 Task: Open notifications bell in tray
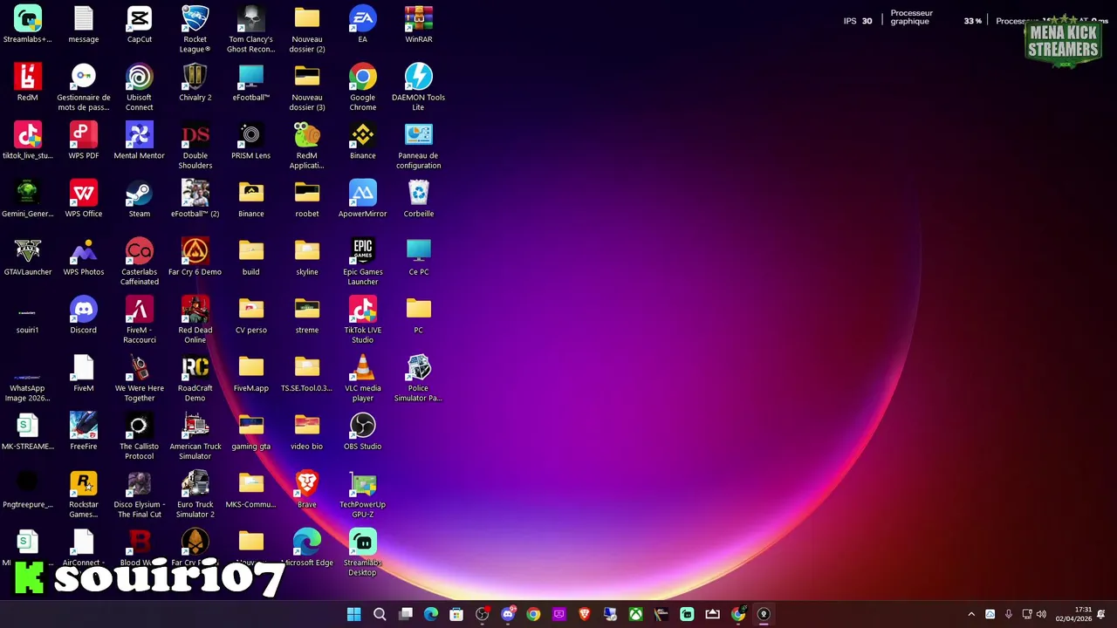click(x=1101, y=615)
